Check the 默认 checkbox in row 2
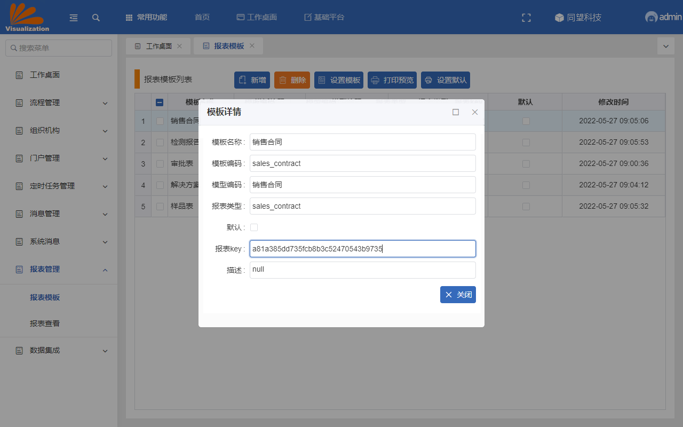 click(526, 143)
